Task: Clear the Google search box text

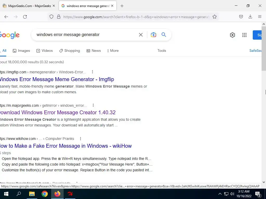Action: 141,35
